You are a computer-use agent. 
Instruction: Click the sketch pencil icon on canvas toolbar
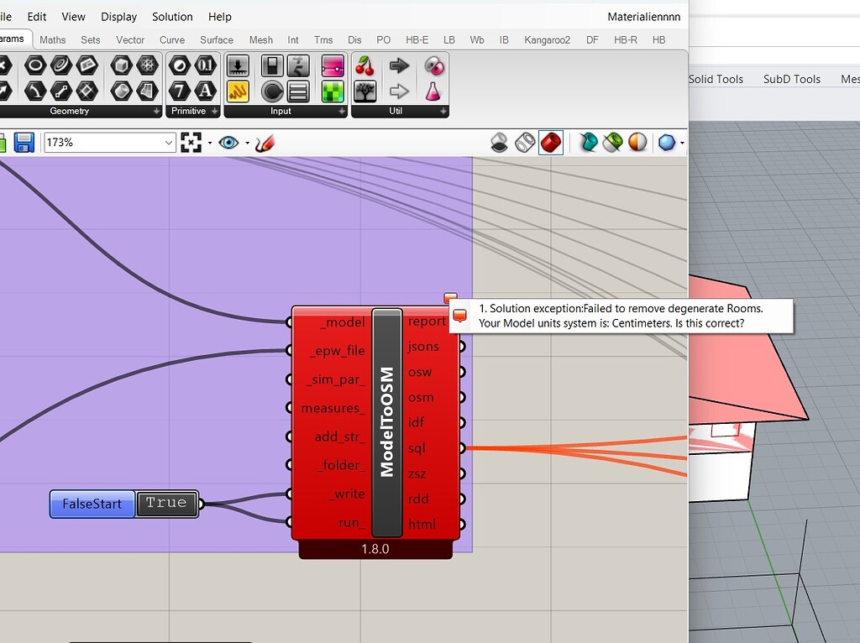[x=264, y=143]
